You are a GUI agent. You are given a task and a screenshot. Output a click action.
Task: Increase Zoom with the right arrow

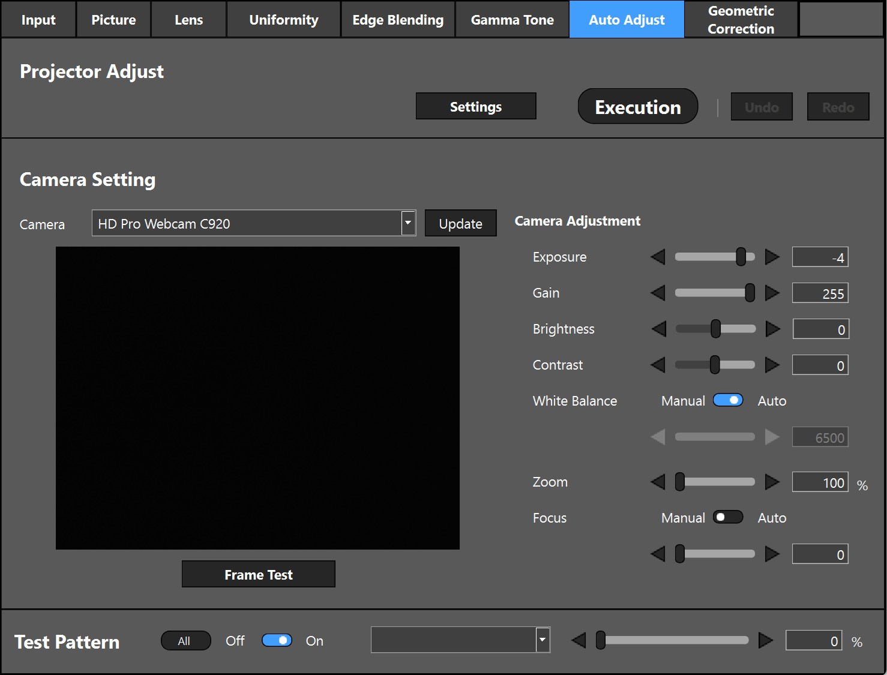click(x=772, y=482)
